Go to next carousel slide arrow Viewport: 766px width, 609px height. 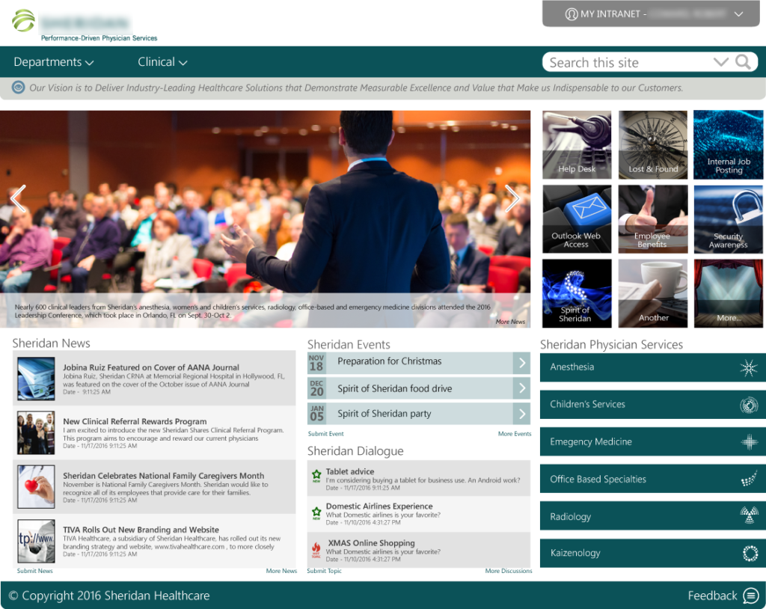pyautogui.click(x=512, y=198)
